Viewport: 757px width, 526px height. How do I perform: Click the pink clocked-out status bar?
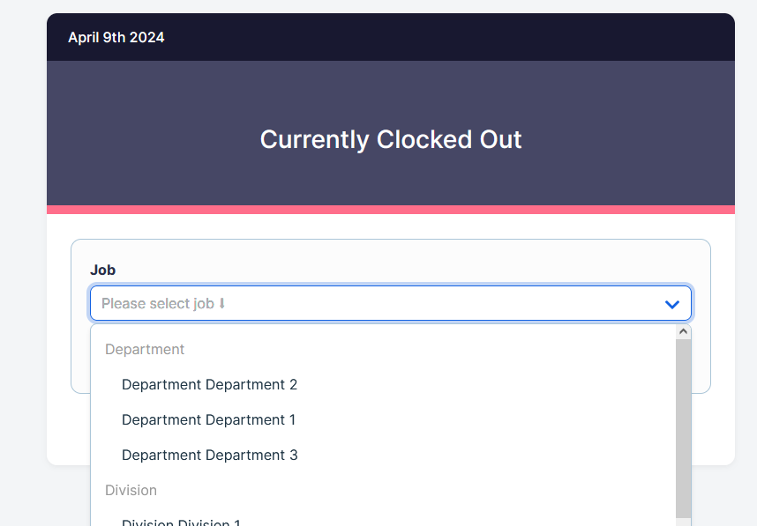coord(391,210)
